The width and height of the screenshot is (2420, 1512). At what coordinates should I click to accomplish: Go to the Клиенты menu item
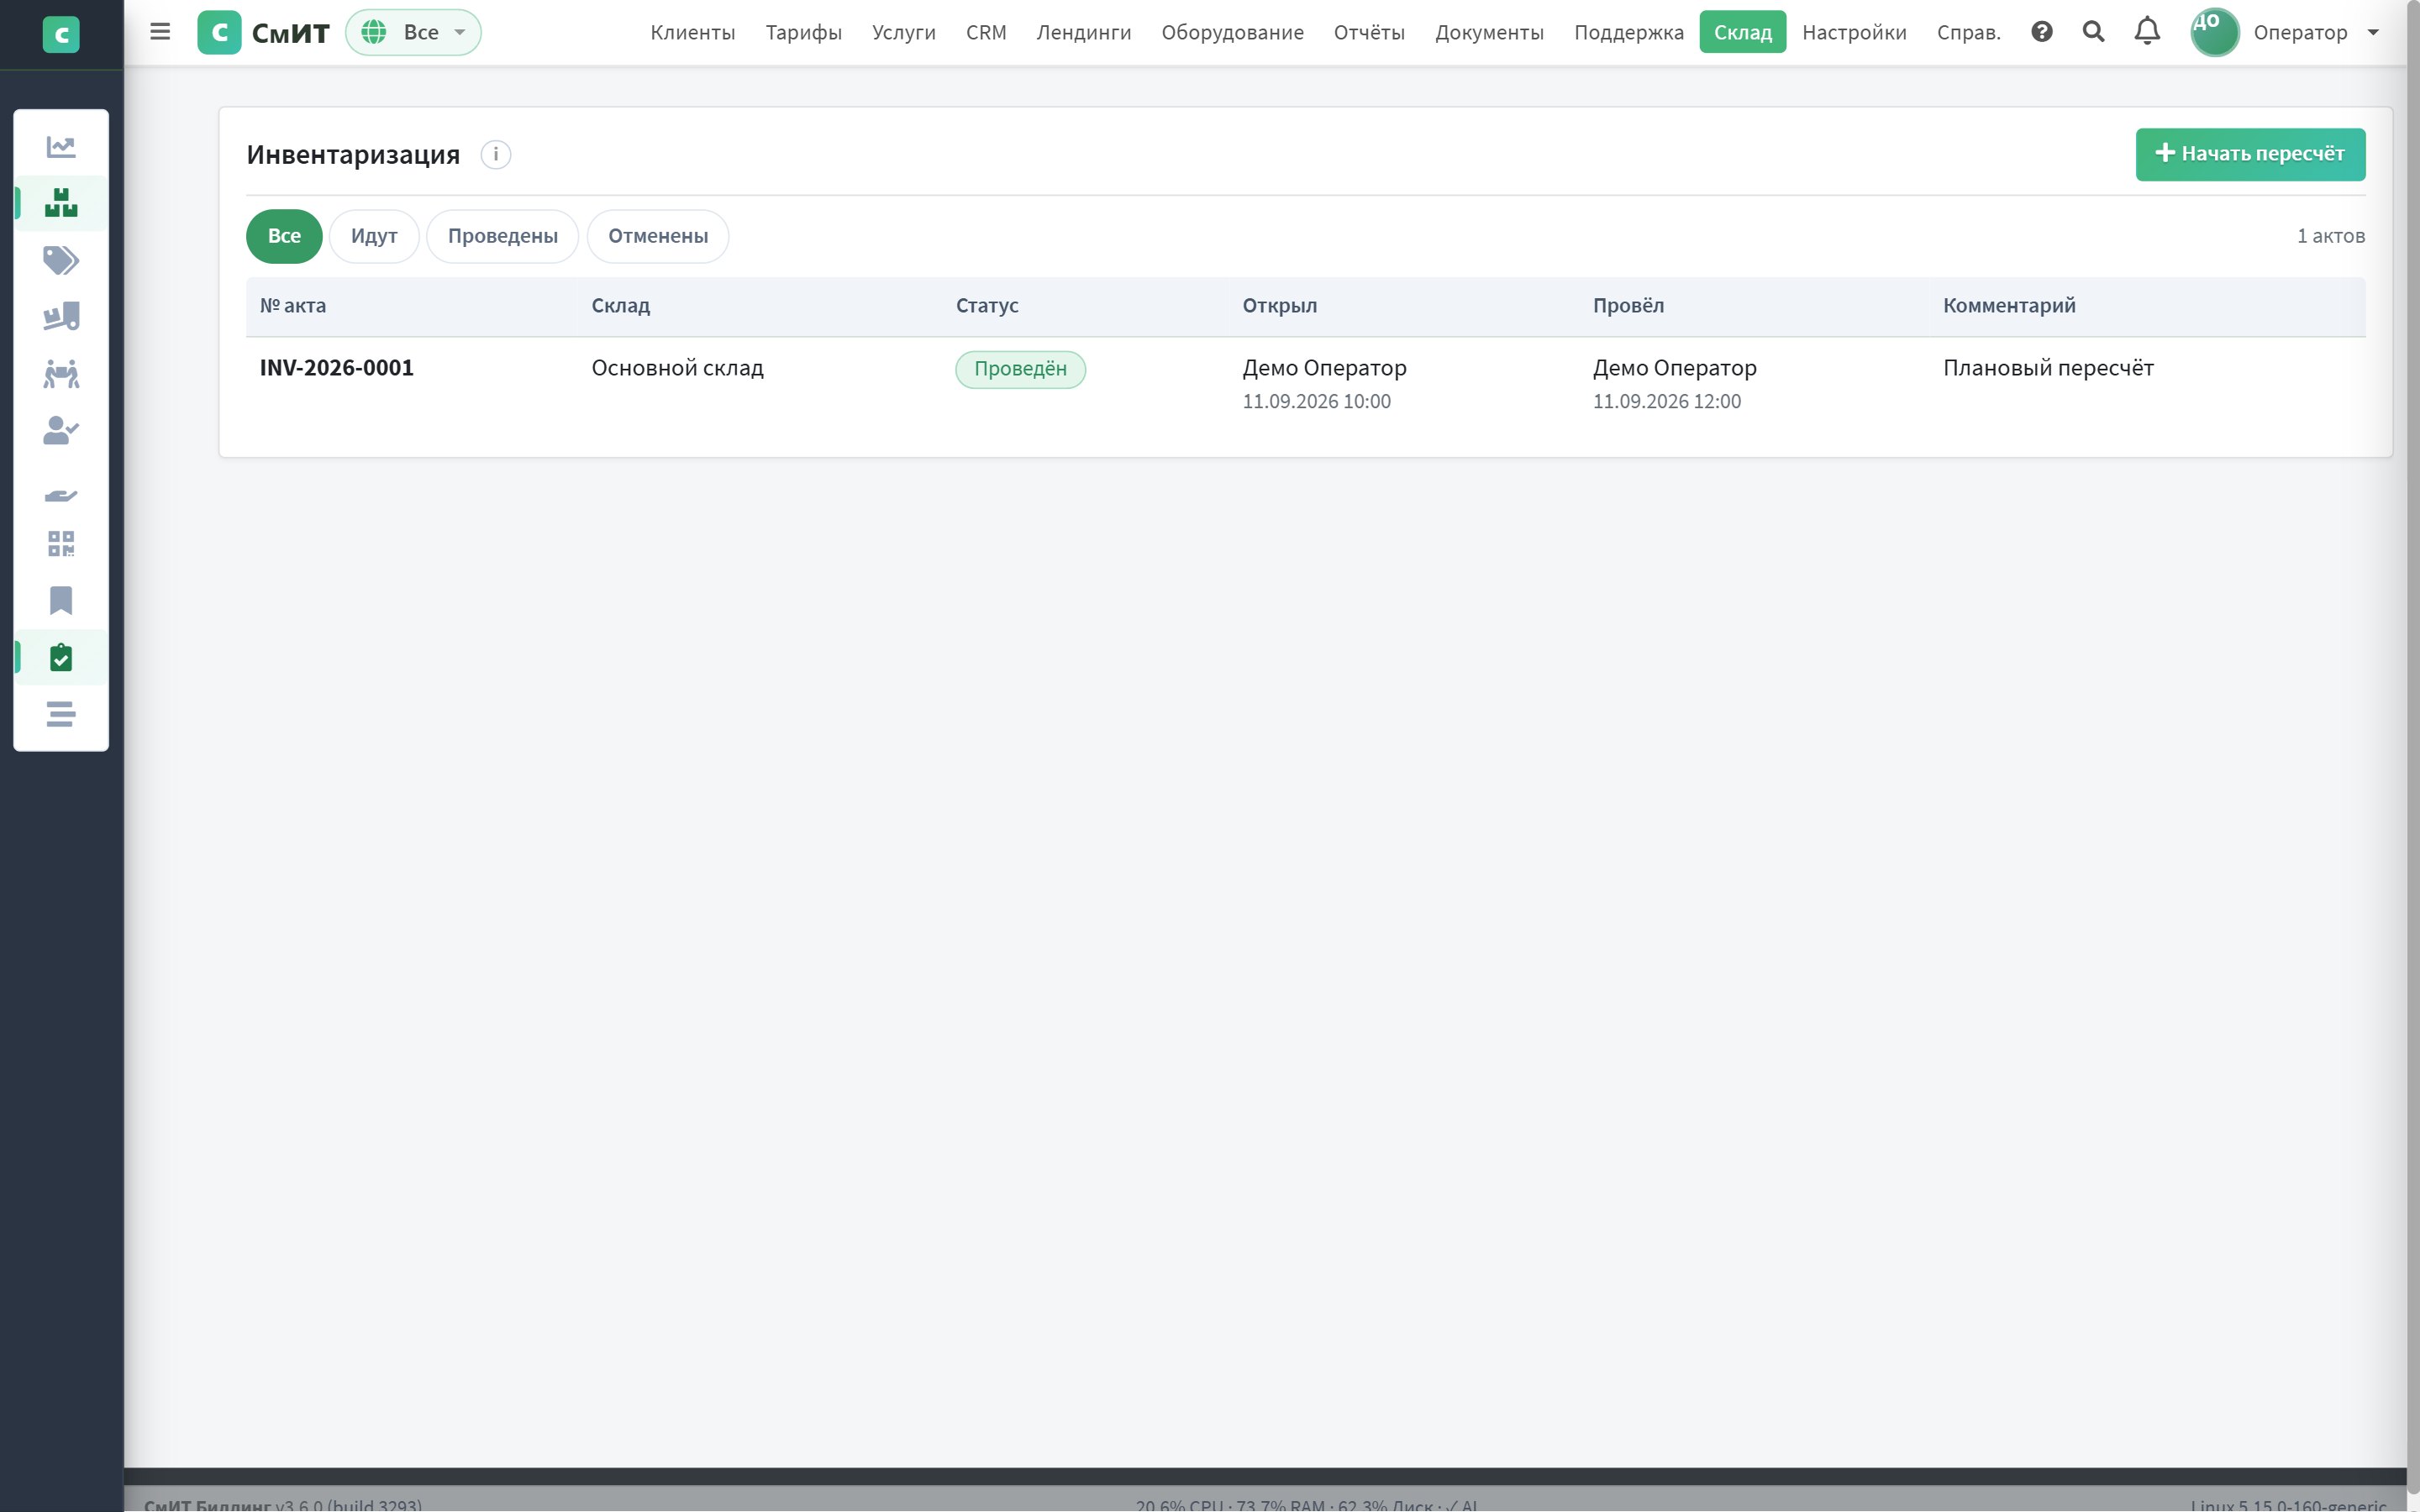[x=693, y=32]
